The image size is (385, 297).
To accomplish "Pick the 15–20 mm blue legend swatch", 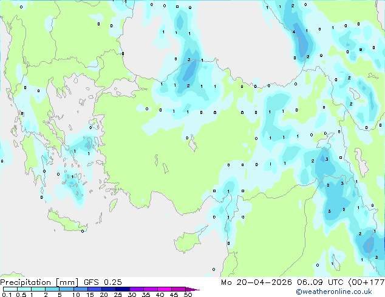I will click(95, 289).
